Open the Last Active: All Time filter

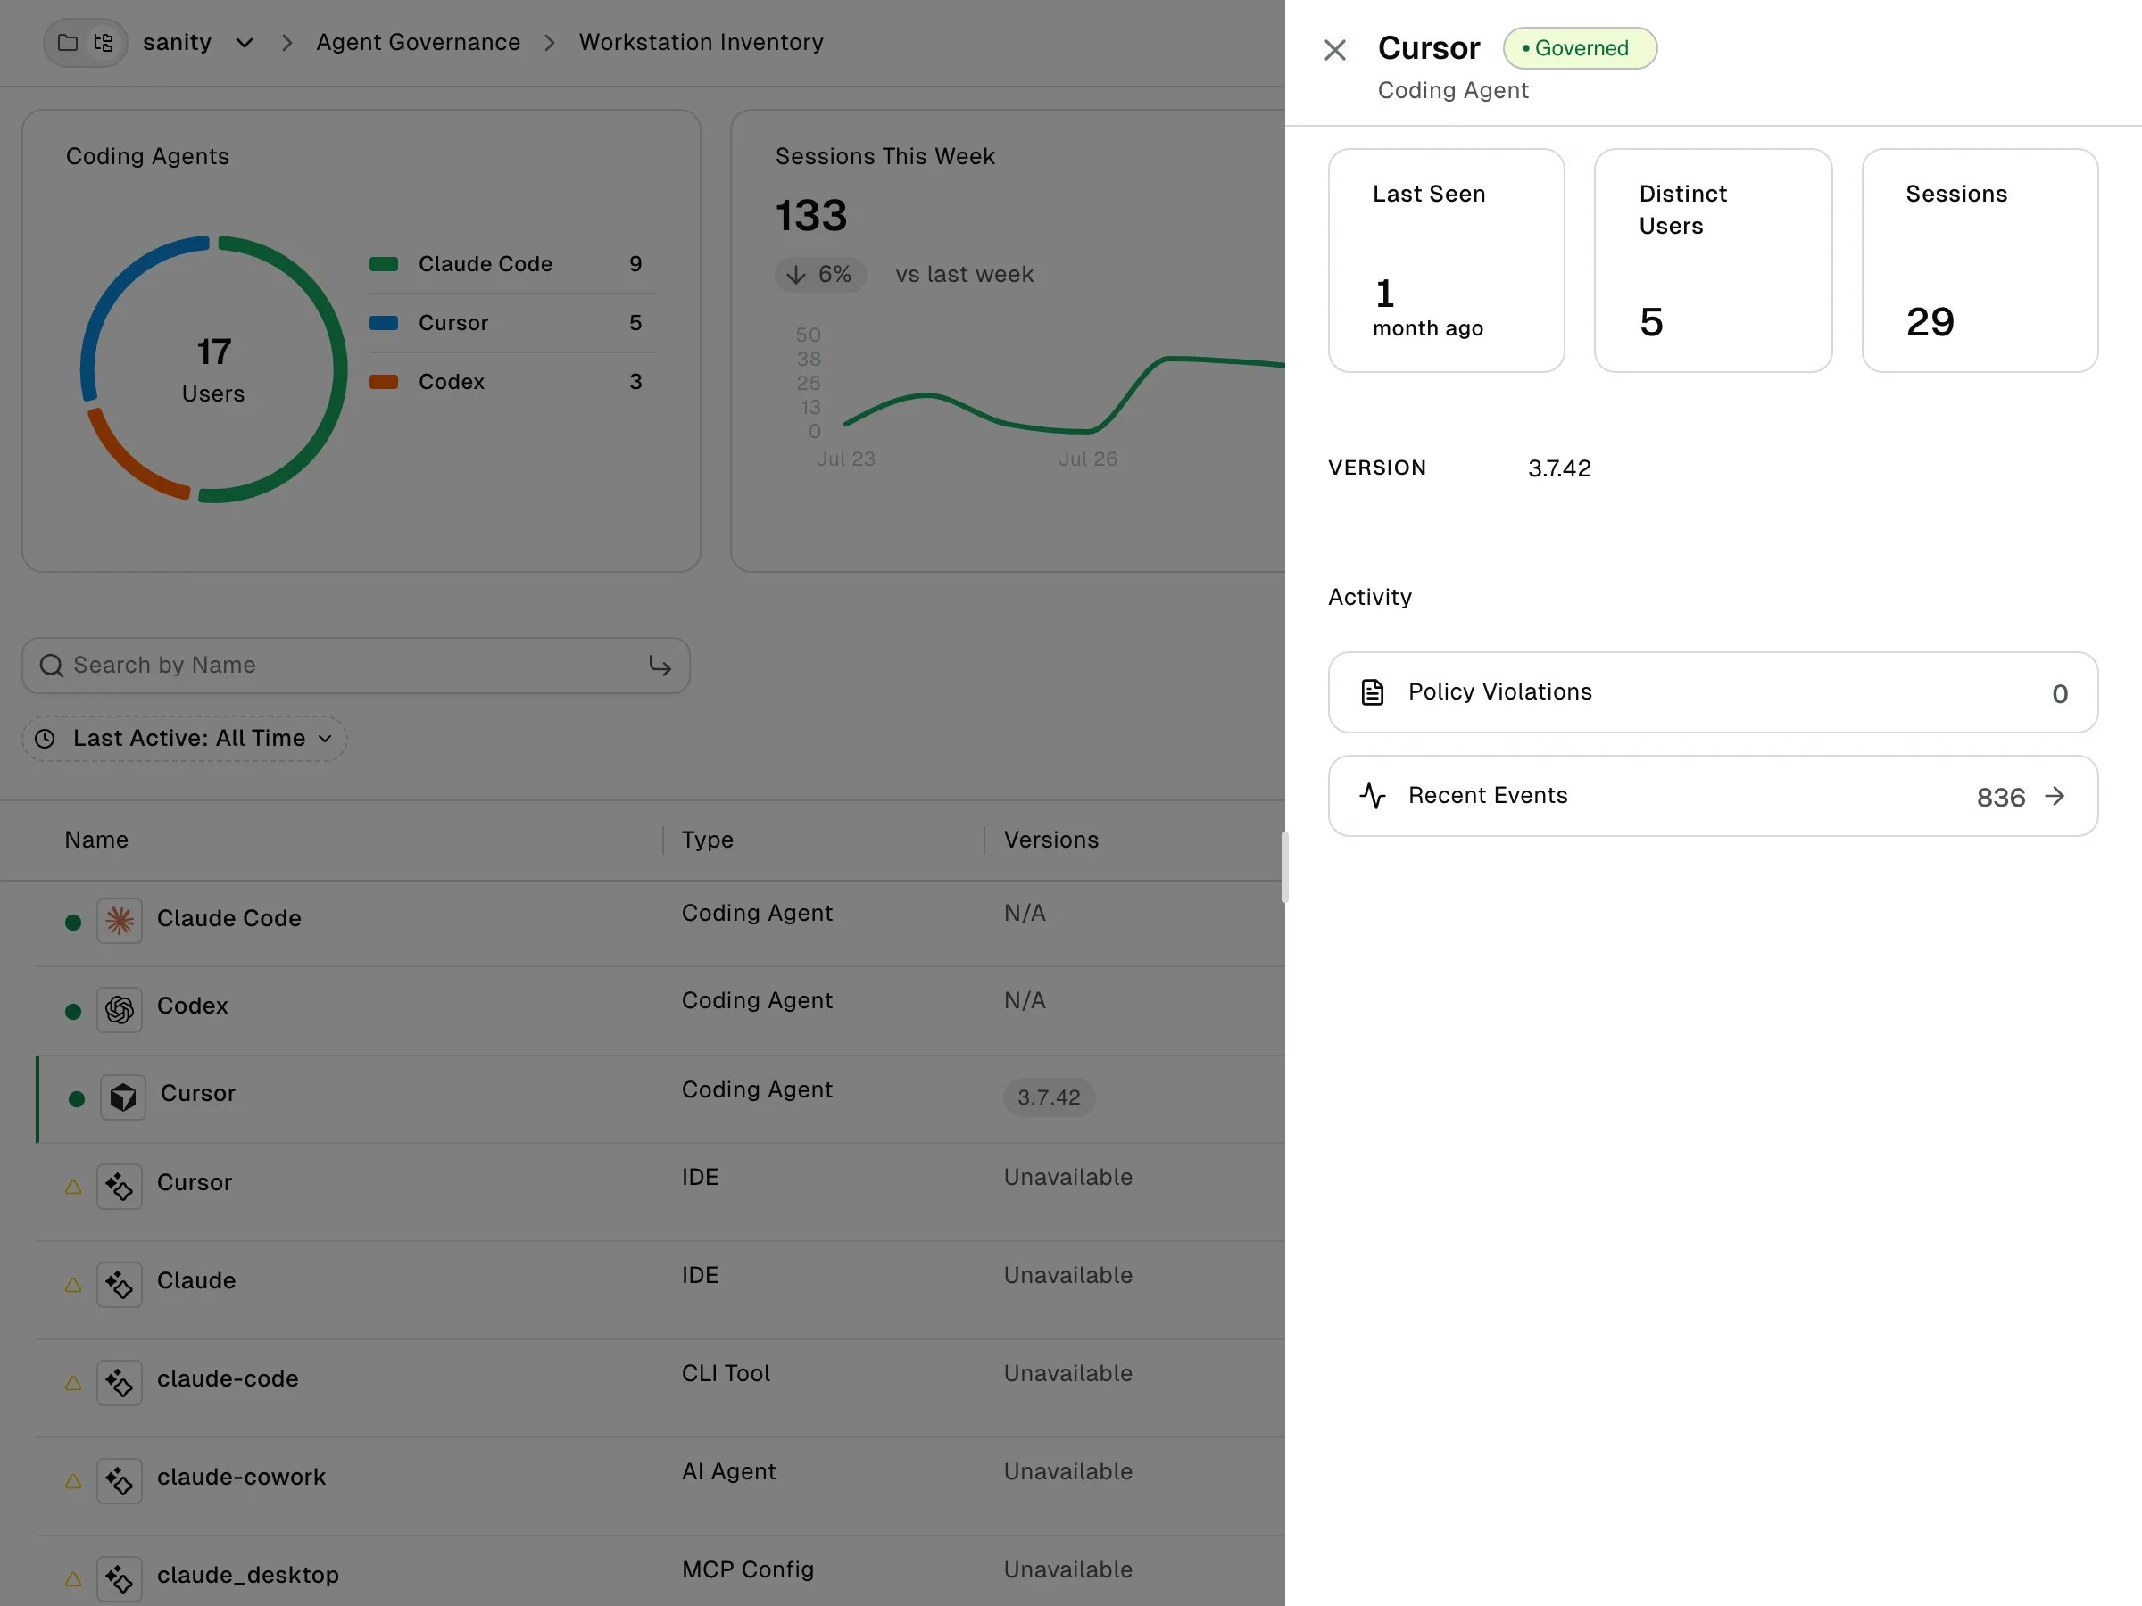coord(185,739)
